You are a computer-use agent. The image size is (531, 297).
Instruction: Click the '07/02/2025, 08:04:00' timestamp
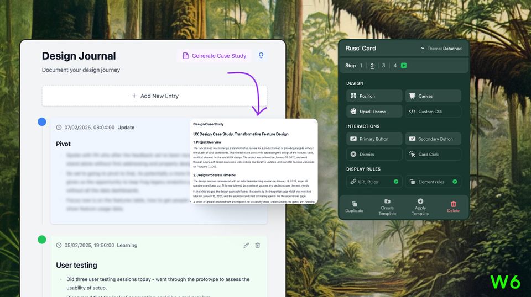90,128
